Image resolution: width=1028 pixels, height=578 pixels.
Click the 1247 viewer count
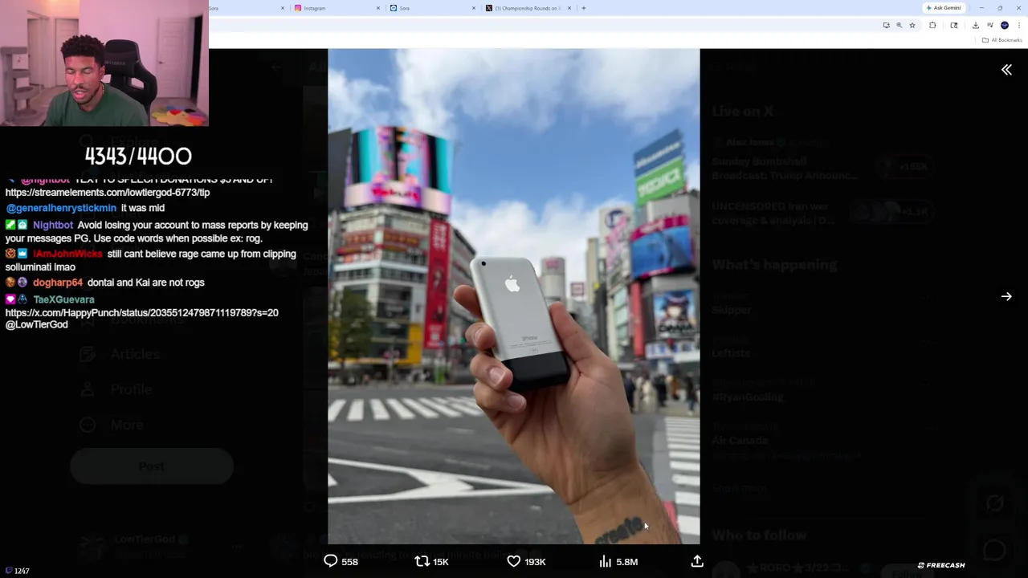18,571
